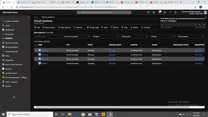Open Cloud Shell icon in top bar
Viewport: 208px width, 117px height.
coord(148,12)
